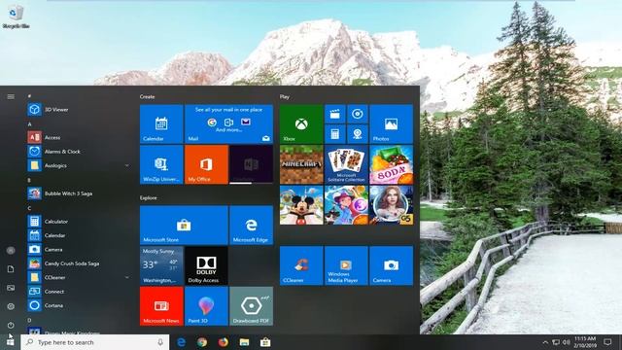Launch Cortana from the app list
The image size is (622, 350).
coord(79,305)
